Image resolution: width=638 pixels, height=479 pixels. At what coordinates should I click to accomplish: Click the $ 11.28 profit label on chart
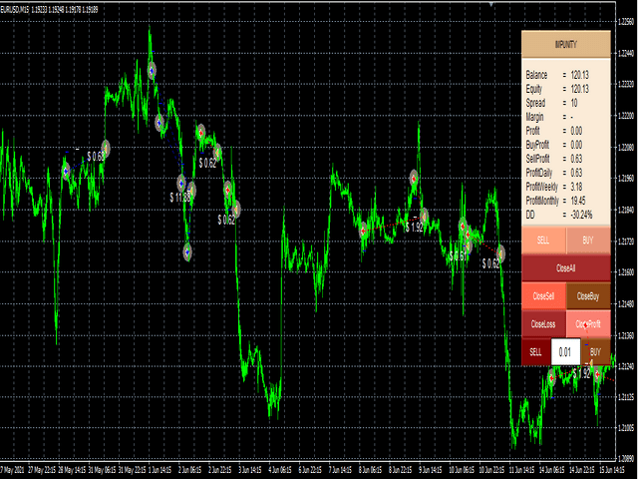pyautogui.click(x=180, y=198)
